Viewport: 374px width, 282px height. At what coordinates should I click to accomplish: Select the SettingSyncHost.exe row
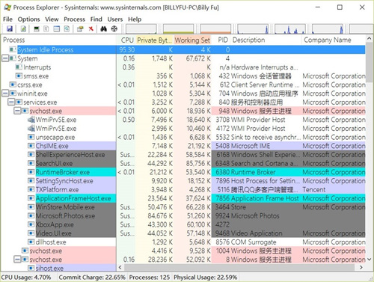(x=183, y=181)
